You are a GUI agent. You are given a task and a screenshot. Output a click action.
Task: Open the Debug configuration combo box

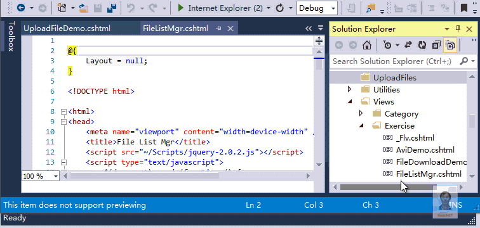317,8
